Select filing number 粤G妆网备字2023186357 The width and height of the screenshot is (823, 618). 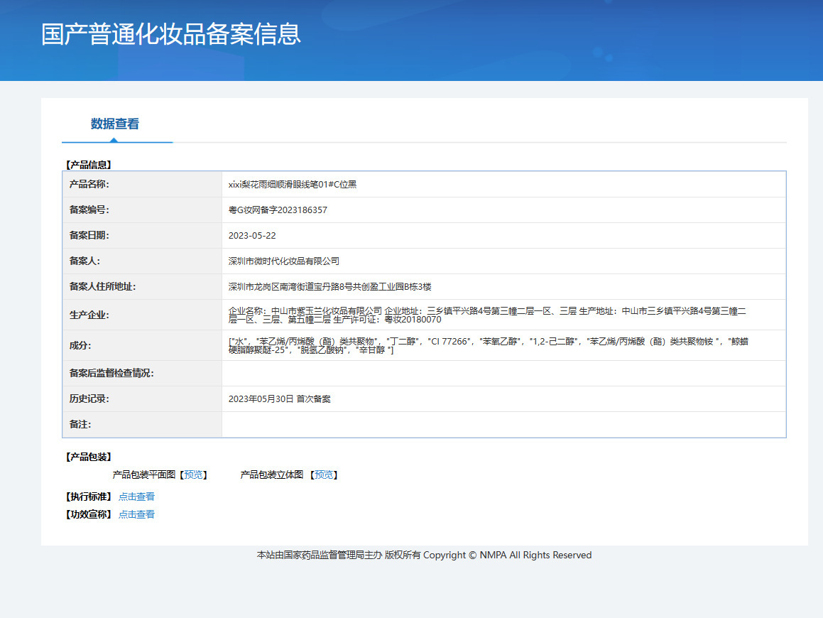click(278, 210)
